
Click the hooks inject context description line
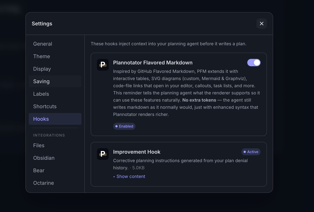169,44
